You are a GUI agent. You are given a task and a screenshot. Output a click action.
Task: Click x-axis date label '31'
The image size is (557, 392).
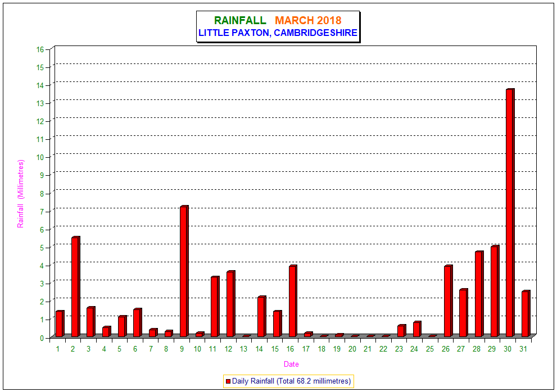[523, 349]
